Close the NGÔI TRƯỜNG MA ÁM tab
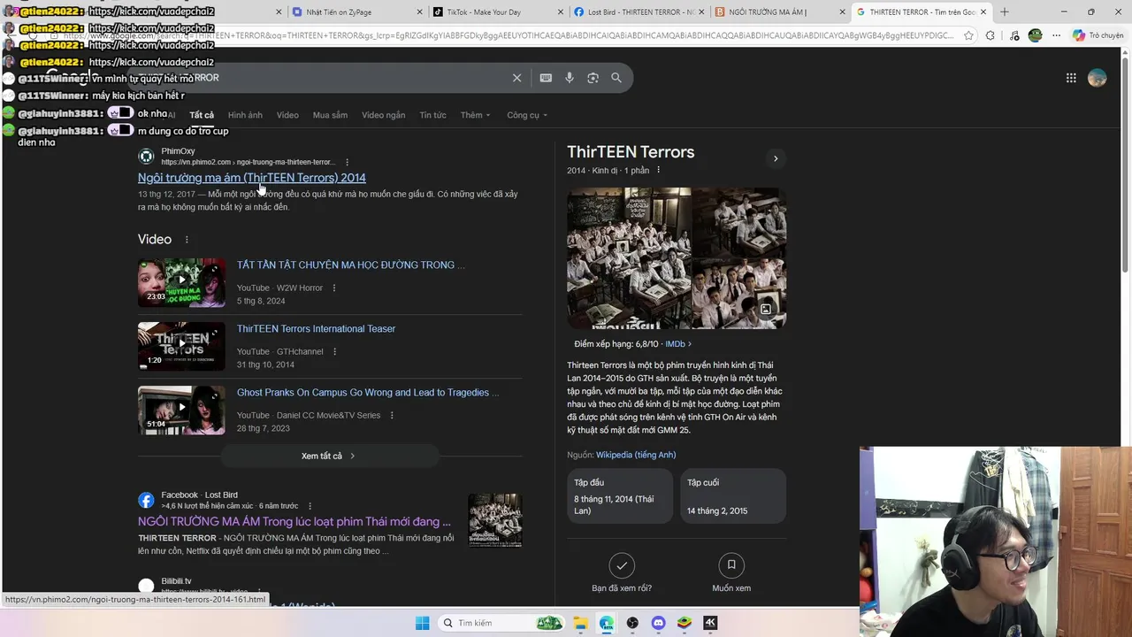 tap(842, 12)
